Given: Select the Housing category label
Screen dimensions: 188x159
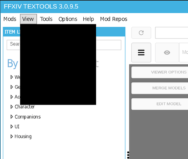Looking at the screenshot, I should click(23, 136).
